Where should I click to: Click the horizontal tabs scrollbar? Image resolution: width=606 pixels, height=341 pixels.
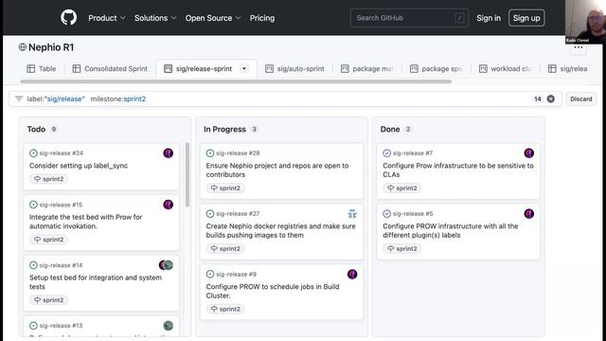click(x=236, y=81)
